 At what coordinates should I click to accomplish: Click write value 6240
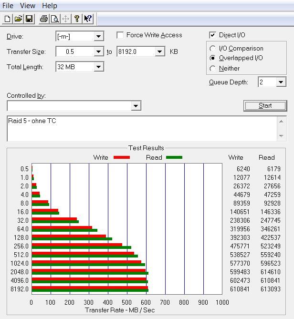[x=243, y=169]
